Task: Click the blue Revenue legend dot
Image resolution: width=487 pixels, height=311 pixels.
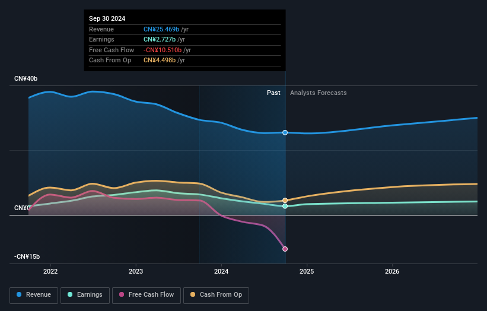Action: point(19,294)
